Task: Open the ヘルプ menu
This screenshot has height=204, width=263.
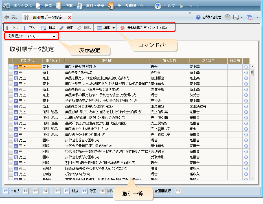Action: (165, 6)
